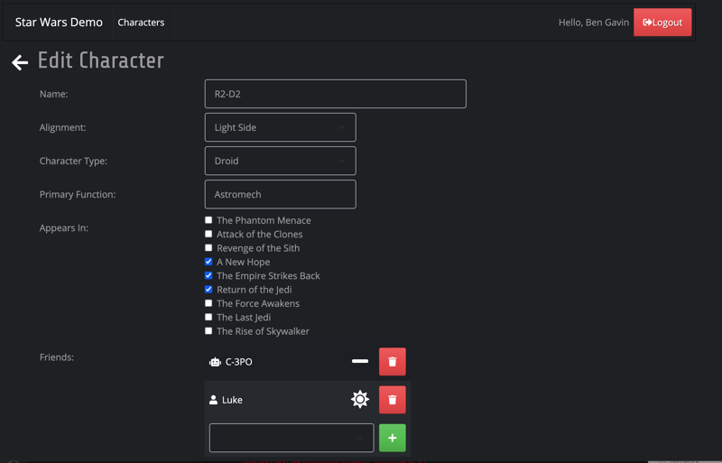Open the Alignment dropdown showing Light Side
The image size is (722, 463).
[281, 127]
